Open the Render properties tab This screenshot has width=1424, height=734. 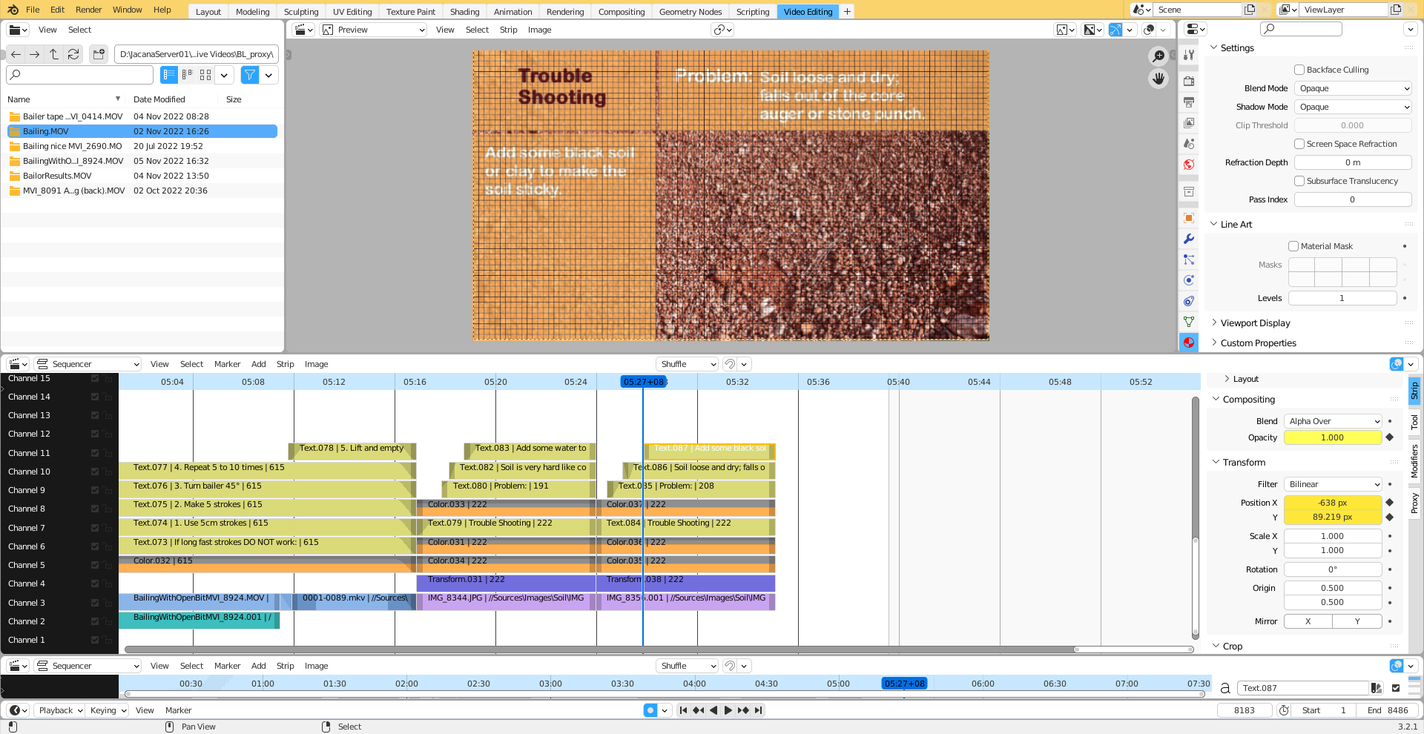click(1189, 81)
